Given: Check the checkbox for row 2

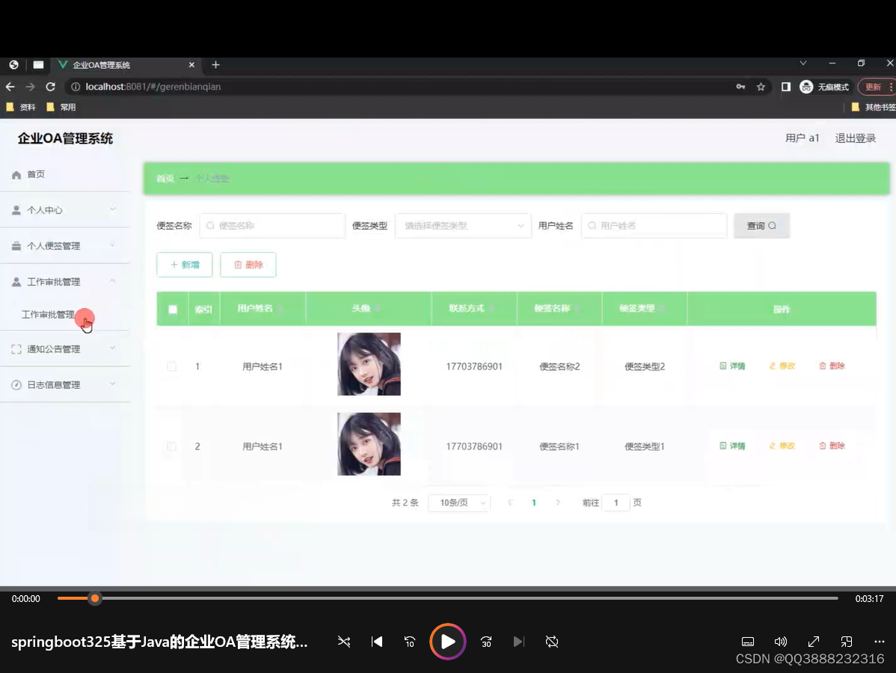Looking at the screenshot, I should pyautogui.click(x=171, y=446).
